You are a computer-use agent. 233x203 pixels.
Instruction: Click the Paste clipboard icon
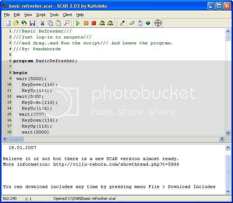58,23
